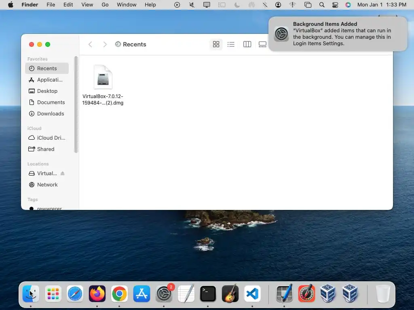Toggle muted sound icon in menu bar
Viewport: 414px width, 310px height.
click(192, 5)
